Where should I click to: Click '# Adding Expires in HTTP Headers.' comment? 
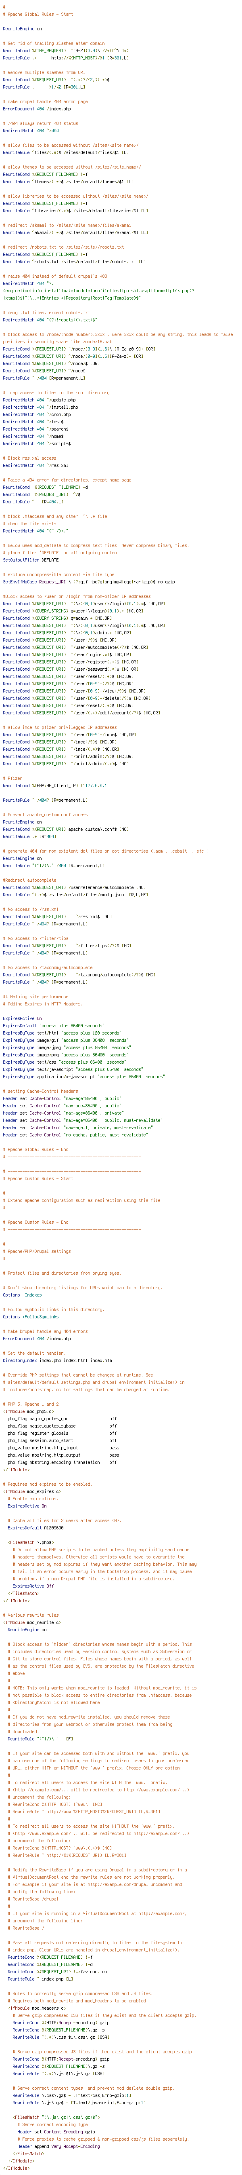point(43,1003)
